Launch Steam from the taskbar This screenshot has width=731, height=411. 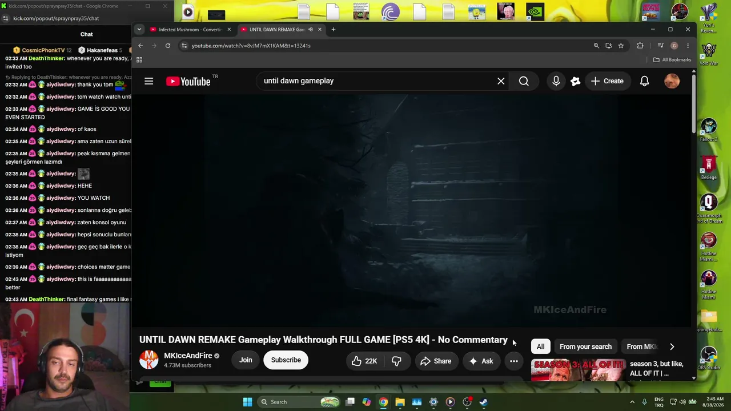pos(483,402)
